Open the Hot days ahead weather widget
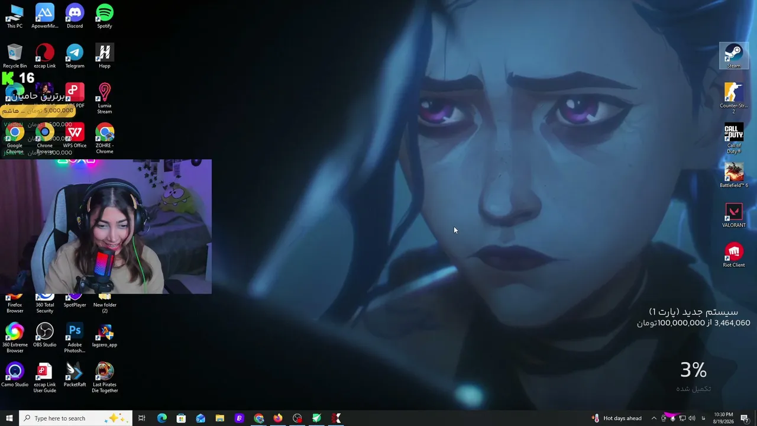 click(617, 418)
